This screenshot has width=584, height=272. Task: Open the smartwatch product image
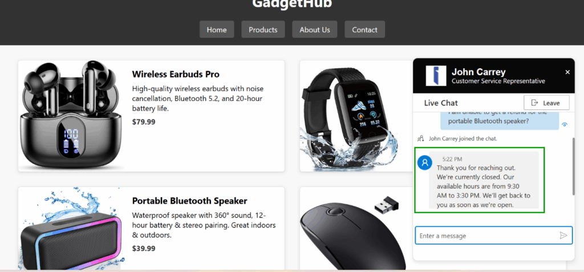352,116
